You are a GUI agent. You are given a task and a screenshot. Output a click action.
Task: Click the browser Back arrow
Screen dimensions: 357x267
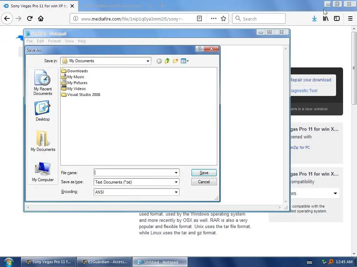pyautogui.click(x=7, y=18)
